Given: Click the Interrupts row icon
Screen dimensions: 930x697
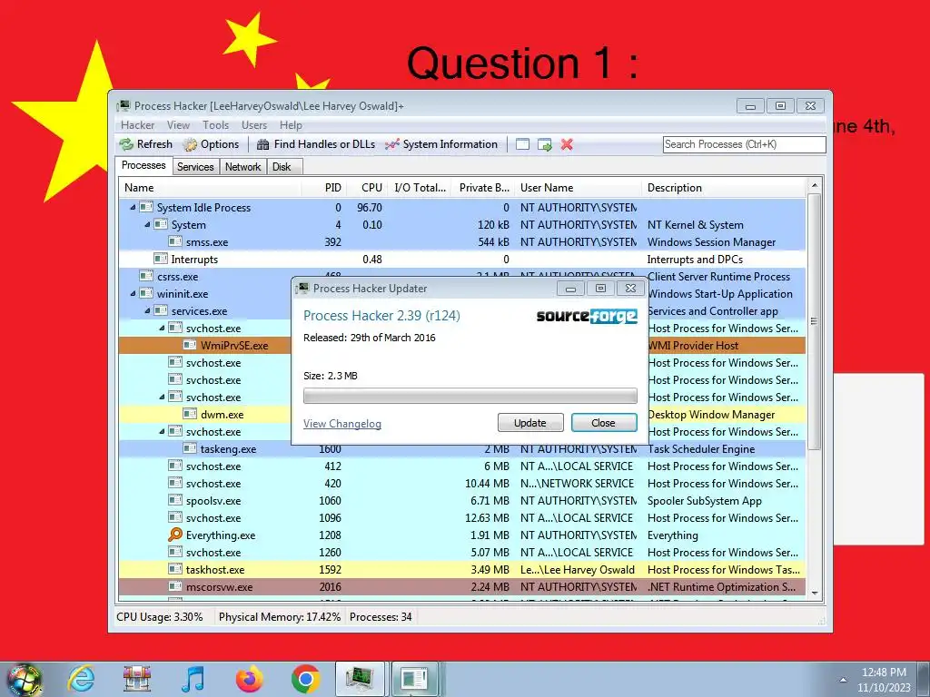Looking at the screenshot, I should click(x=160, y=259).
